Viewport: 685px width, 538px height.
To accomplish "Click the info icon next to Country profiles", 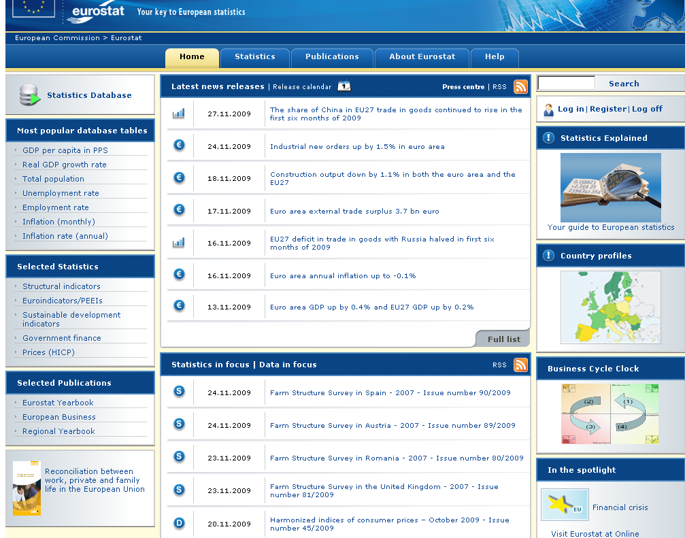I will click(x=548, y=255).
